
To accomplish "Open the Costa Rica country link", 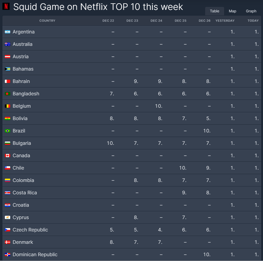I will (25, 193).
